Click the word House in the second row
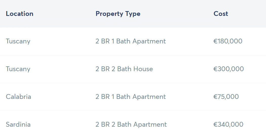This screenshot has height=136, width=266. point(143,69)
